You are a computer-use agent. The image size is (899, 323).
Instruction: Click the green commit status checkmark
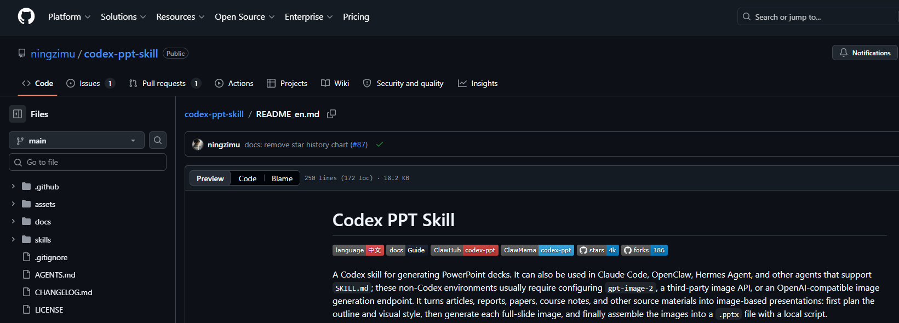click(x=380, y=145)
